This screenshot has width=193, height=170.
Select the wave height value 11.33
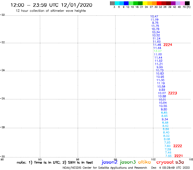160,80
